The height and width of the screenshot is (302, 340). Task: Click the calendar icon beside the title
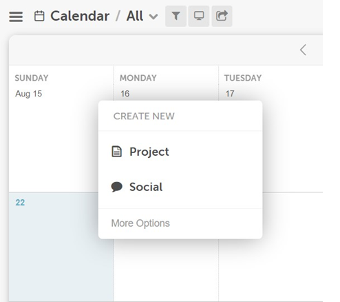[x=39, y=16]
